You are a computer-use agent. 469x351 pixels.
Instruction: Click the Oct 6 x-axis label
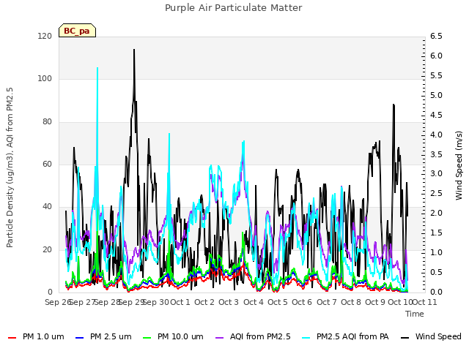pyautogui.click(x=302, y=302)
